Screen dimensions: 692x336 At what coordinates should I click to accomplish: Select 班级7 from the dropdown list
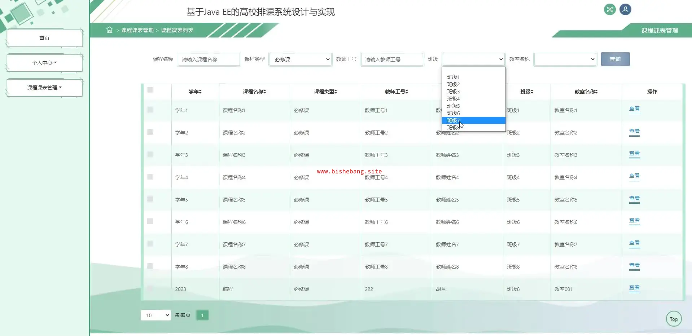point(473,120)
